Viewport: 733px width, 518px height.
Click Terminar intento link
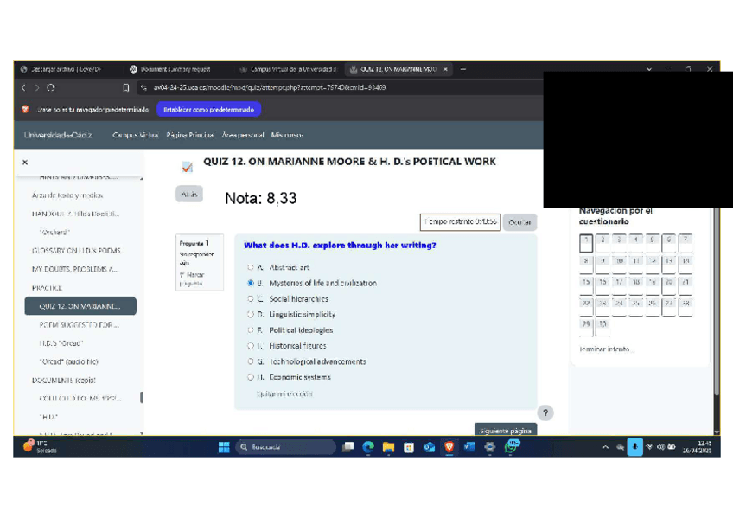[x=604, y=349]
